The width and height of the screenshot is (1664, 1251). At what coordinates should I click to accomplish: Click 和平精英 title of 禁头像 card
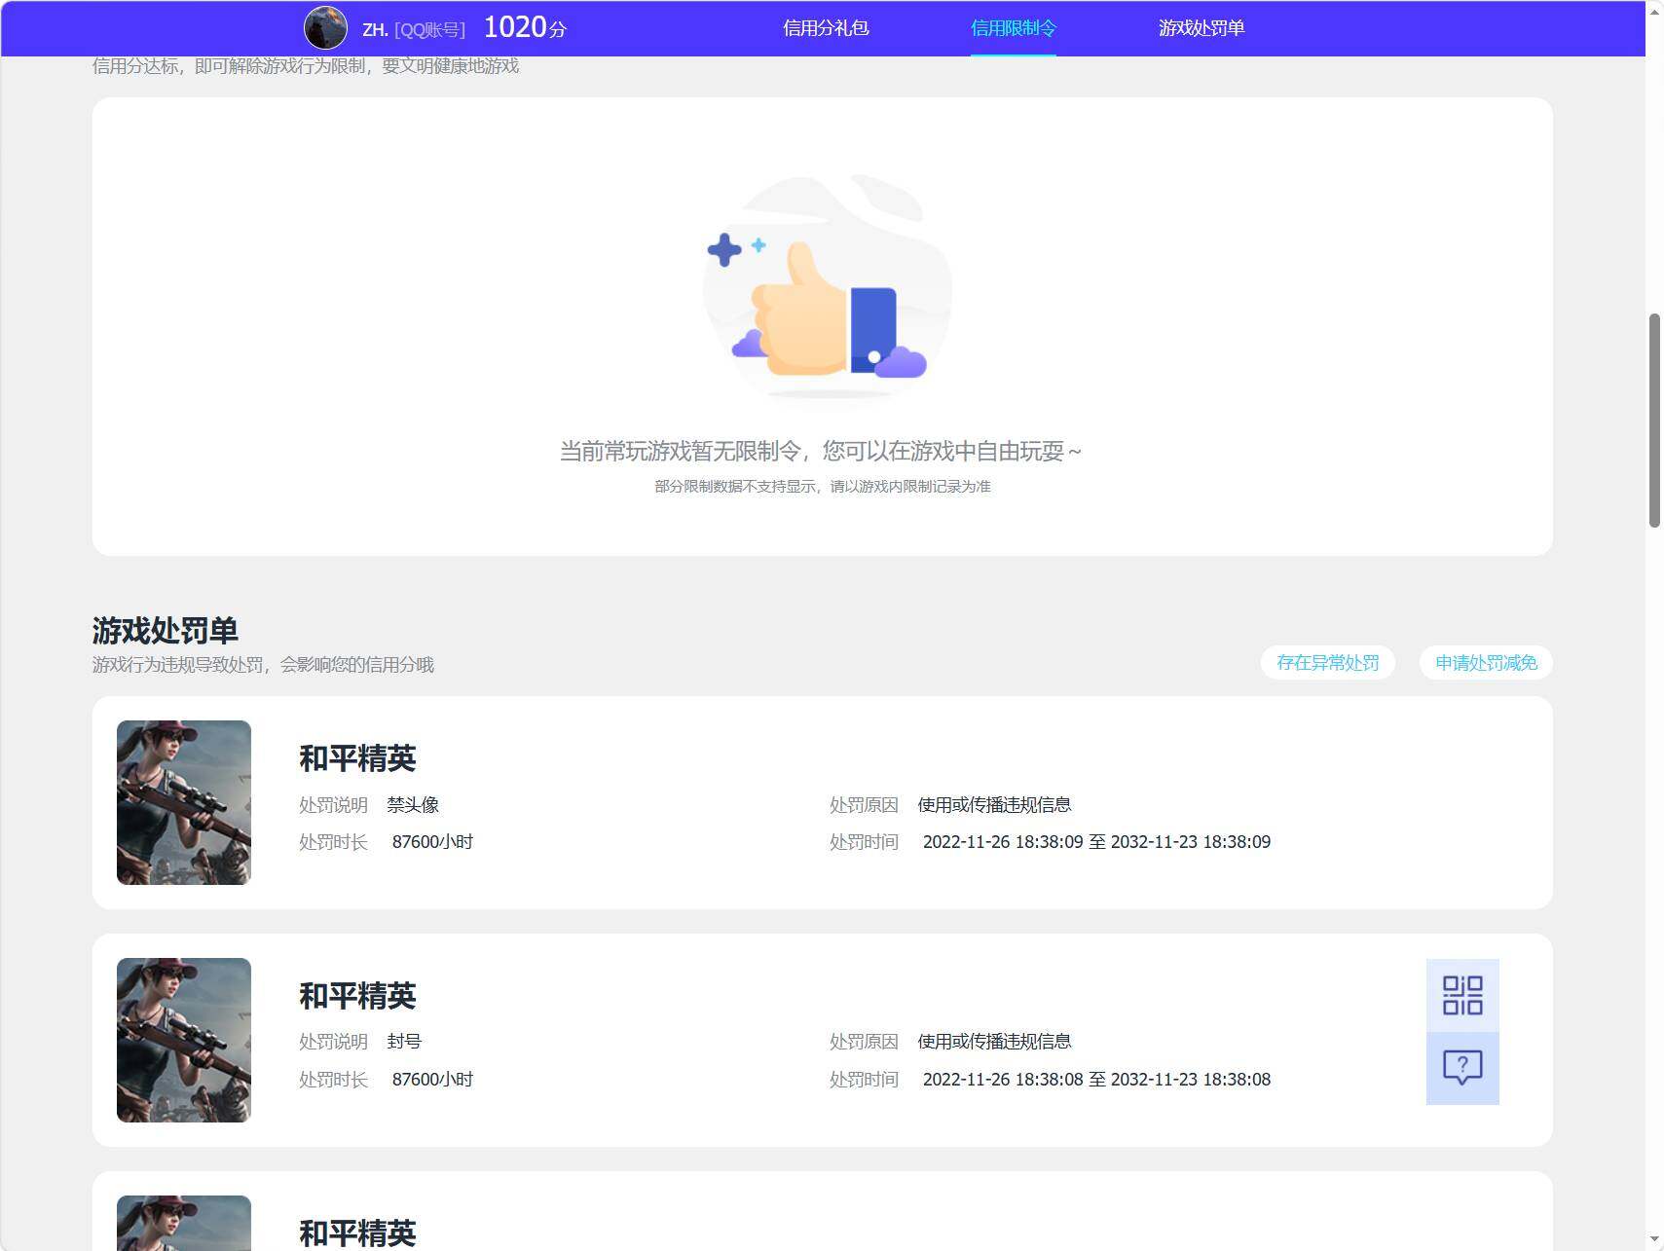pos(357,758)
